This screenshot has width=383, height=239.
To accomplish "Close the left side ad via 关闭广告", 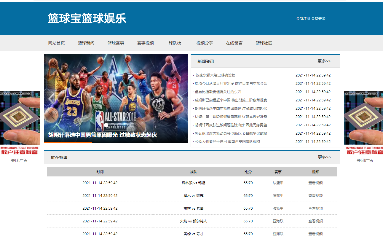I will 19,160.
